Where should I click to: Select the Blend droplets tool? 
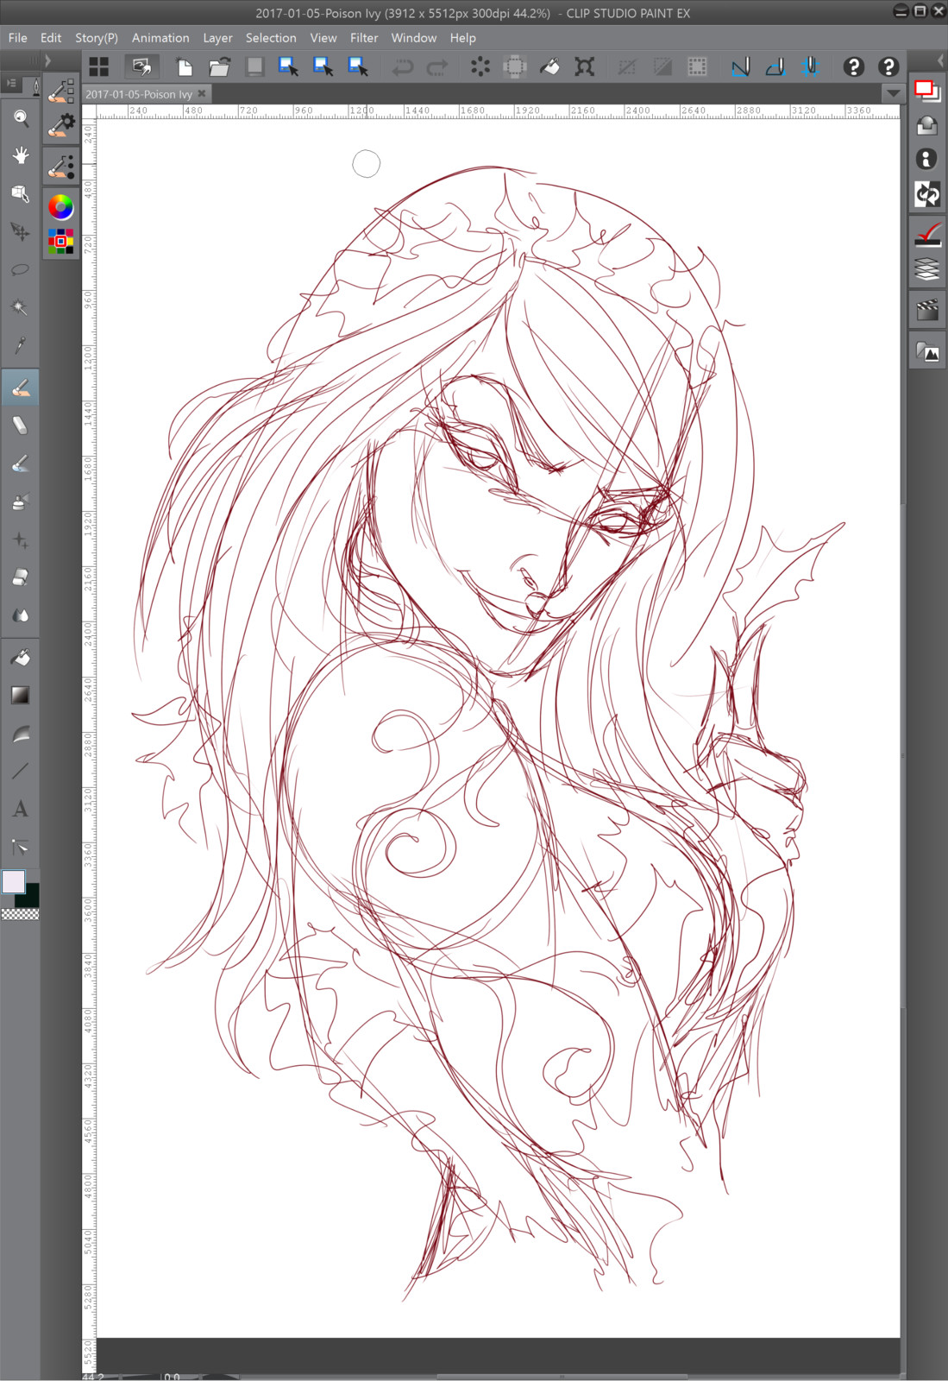click(21, 615)
